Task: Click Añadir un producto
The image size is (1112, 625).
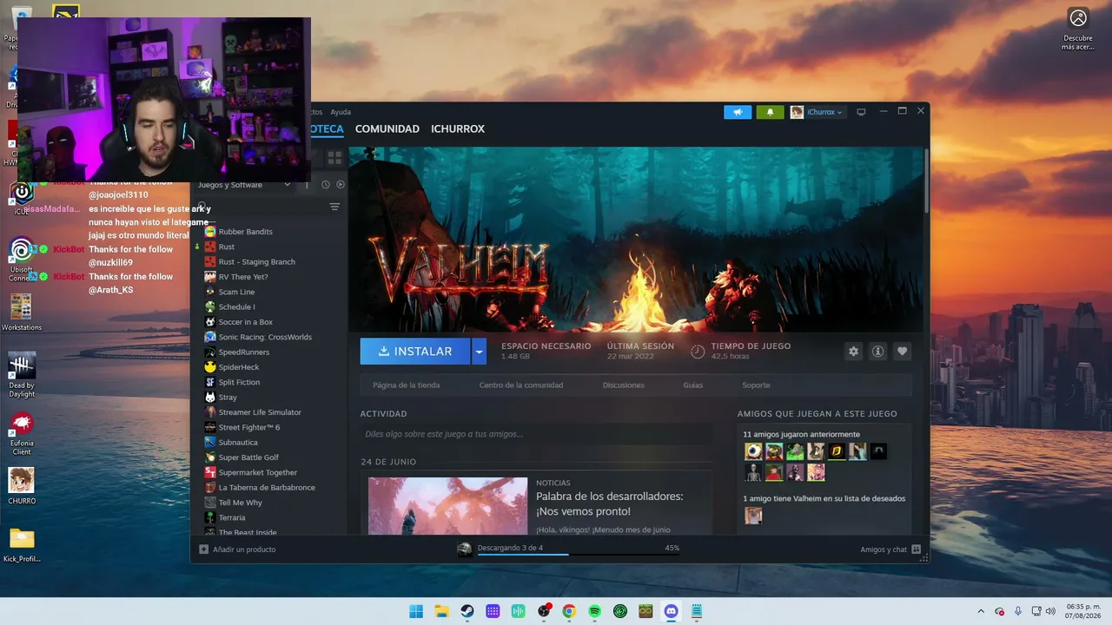Action: coord(237,549)
